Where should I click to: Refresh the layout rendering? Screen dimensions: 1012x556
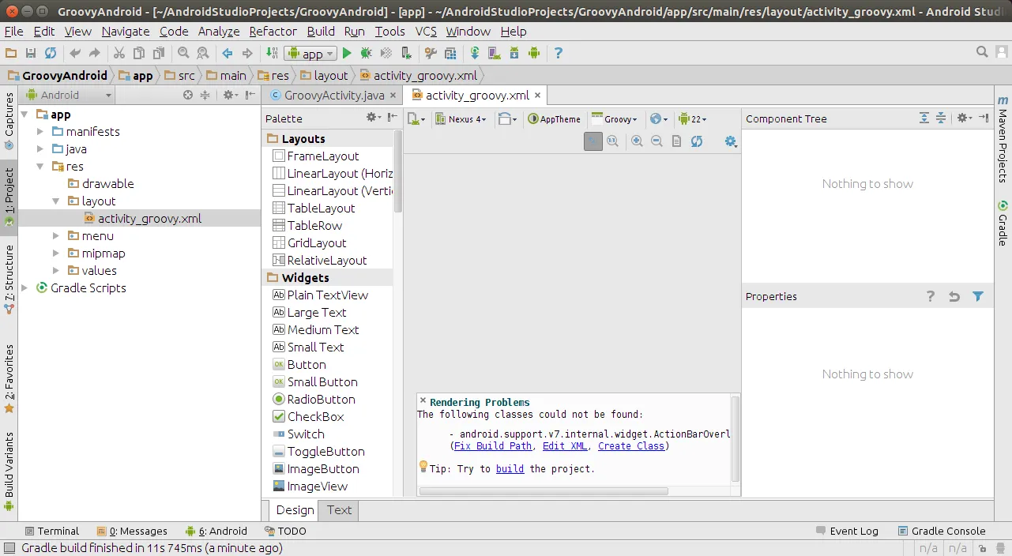(x=696, y=141)
